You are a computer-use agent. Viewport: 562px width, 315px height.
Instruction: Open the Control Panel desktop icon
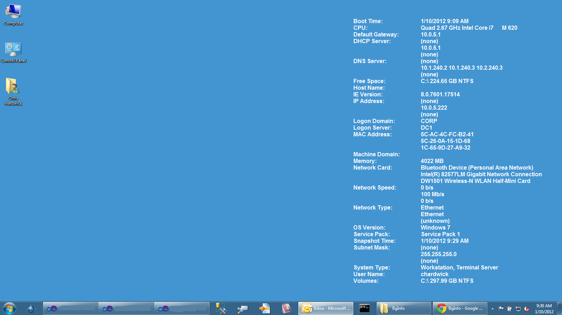(x=13, y=53)
